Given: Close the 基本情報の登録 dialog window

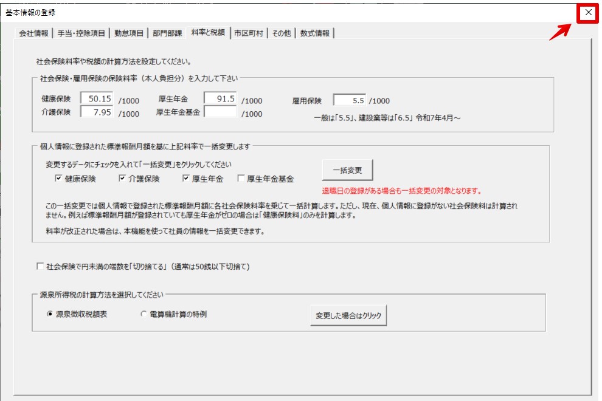Looking at the screenshot, I should pos(587,13).
